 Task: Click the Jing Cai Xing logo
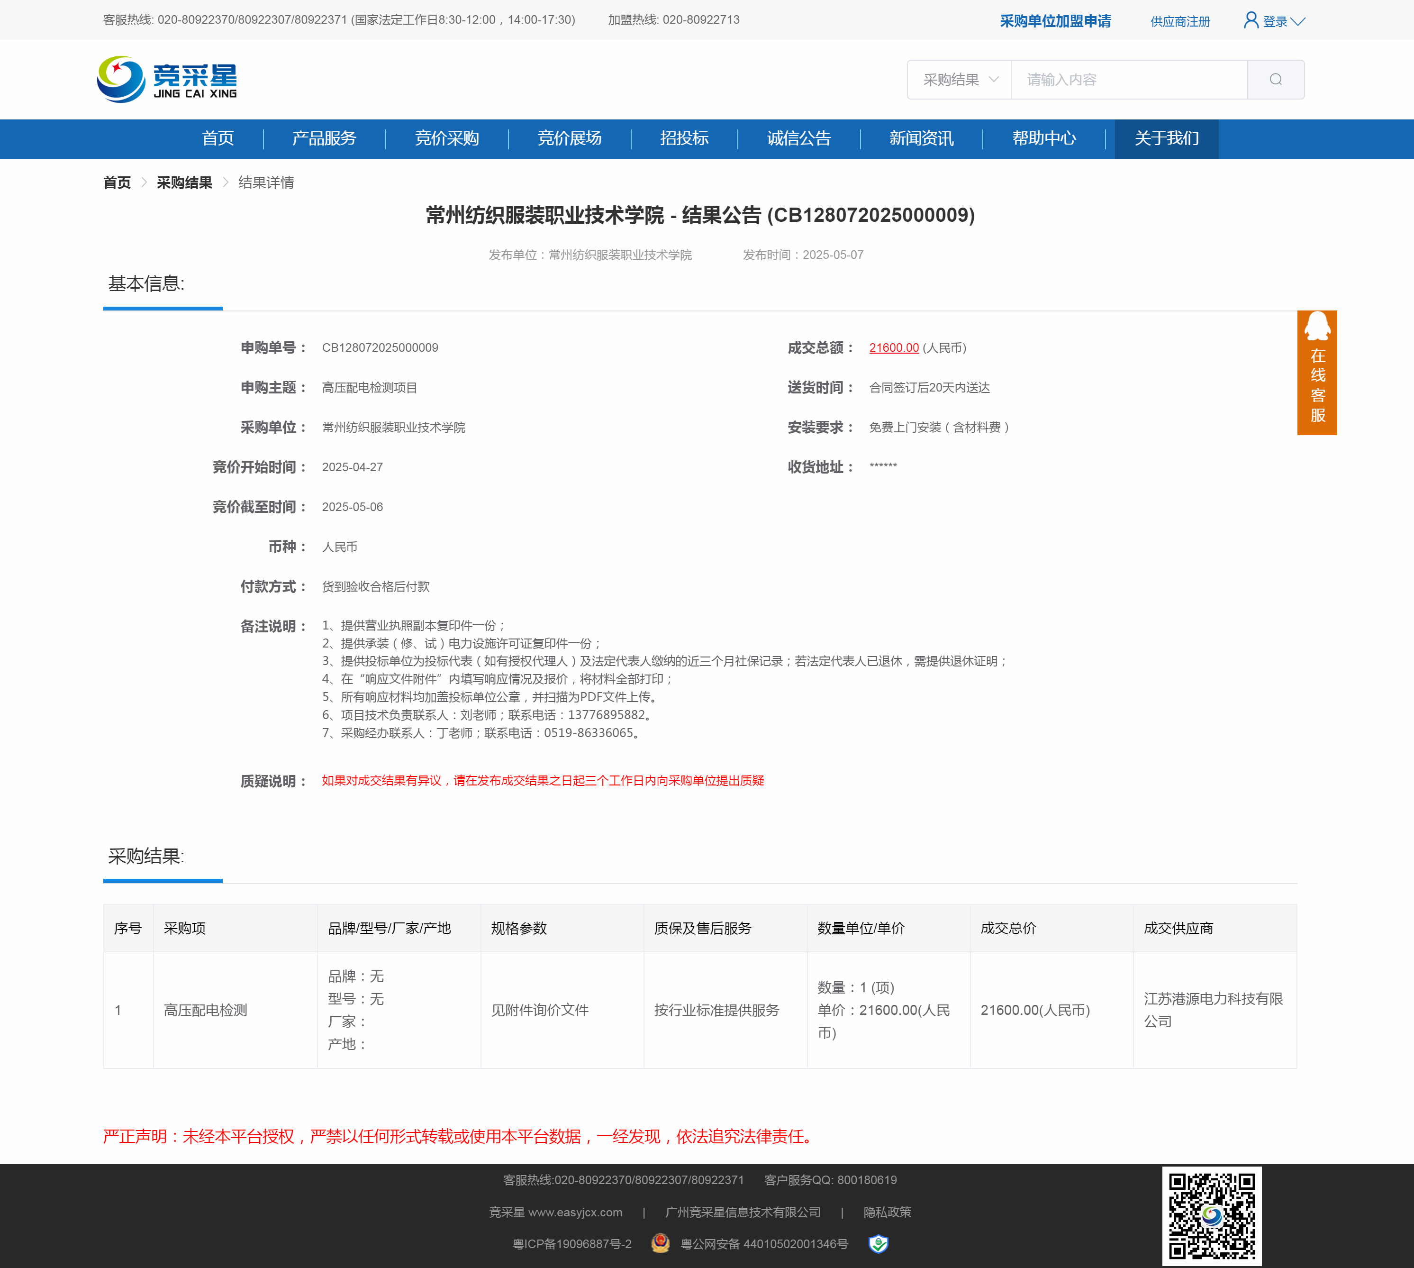[167, 80]
